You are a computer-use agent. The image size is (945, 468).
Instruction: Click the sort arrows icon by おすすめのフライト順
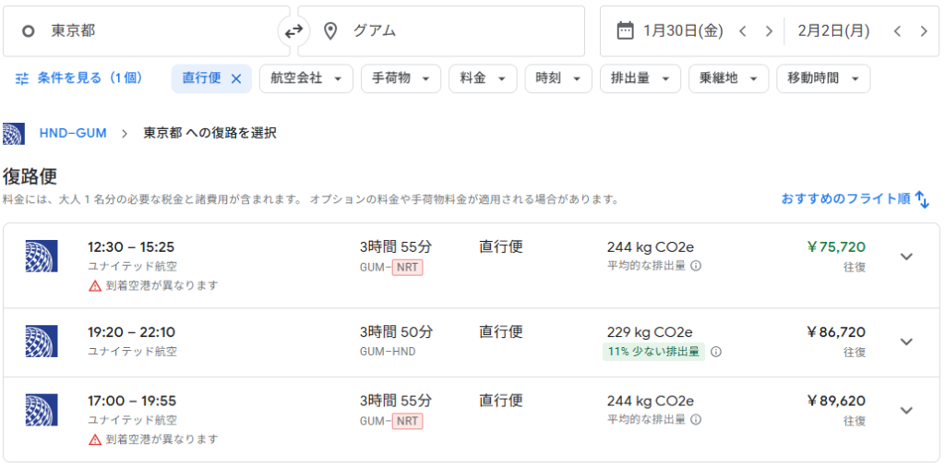(x=923, y=199)
